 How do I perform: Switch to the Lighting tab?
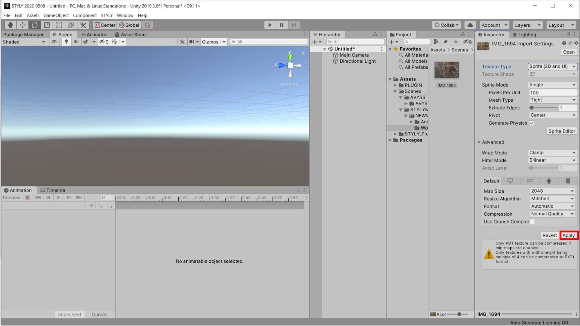point(524,35)
